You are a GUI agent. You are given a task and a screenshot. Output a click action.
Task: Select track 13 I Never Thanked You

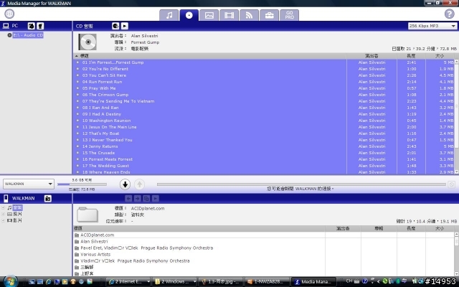pos(263,140)
